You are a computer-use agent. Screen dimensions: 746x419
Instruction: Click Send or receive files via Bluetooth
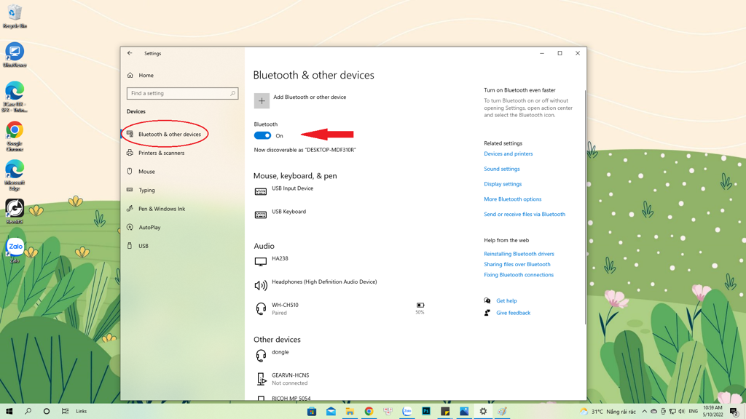[x=525, y=215]
